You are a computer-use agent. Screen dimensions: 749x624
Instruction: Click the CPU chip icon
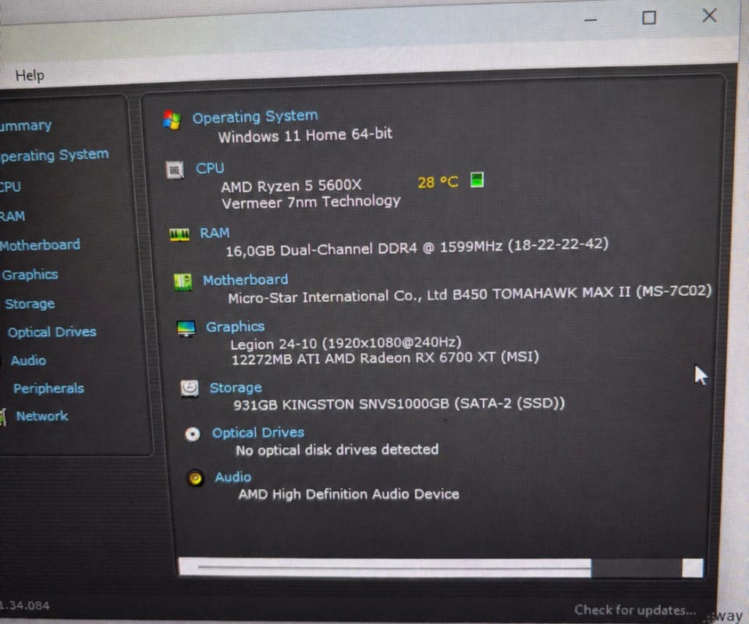point(175,169)
